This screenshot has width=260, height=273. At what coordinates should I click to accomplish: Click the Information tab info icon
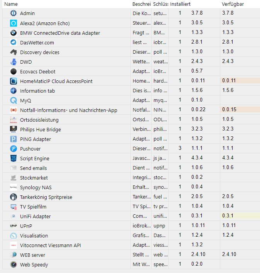(14, 91)
